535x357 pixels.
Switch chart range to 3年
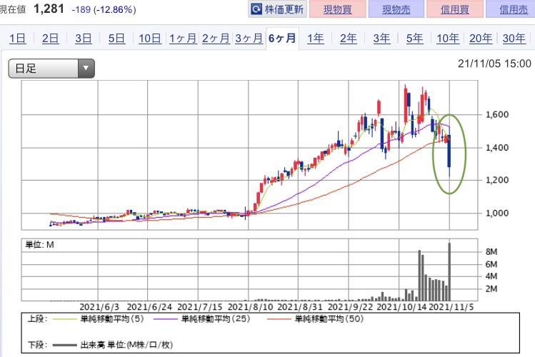click(x=381, y=38)
